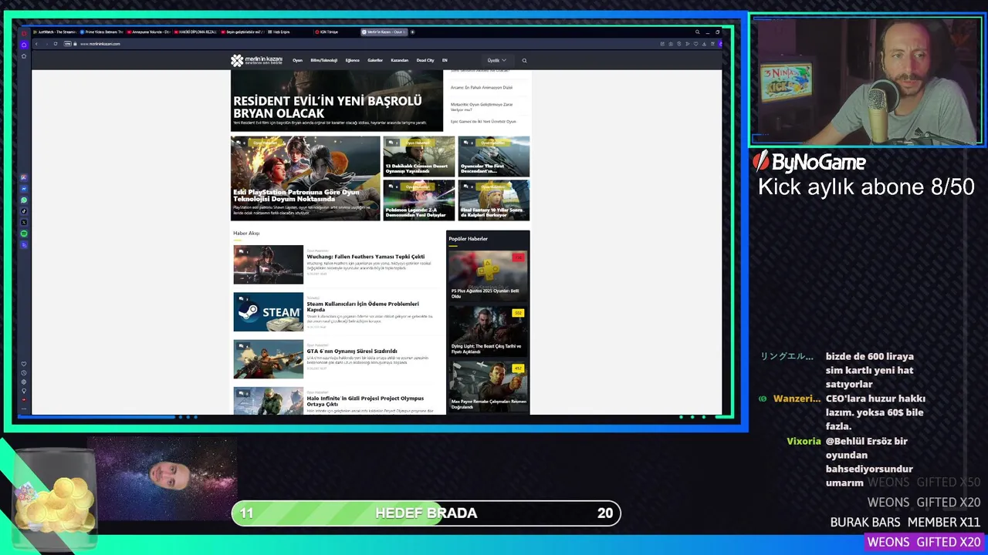Switch site language with EN link

[445, 60]
